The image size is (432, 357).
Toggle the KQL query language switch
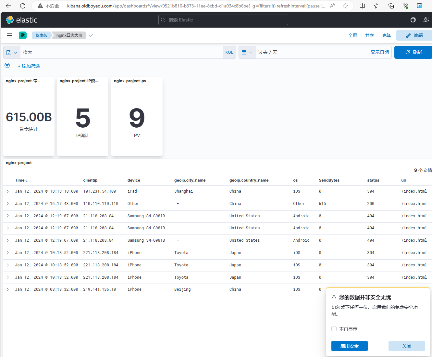click(x=229, y=52)
